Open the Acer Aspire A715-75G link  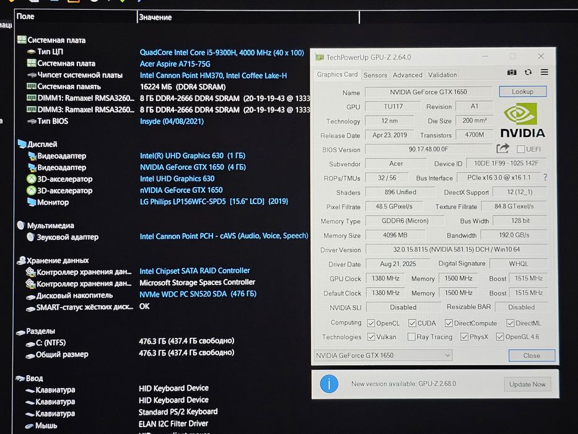(x=175, y=64)
